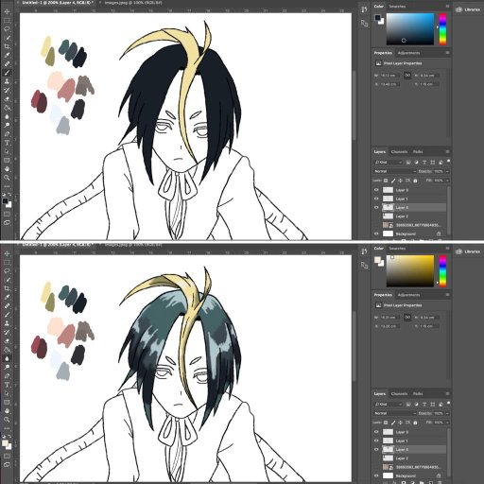Switch to Adjustments in the bottom window
Viewport: 484px width, 484px height.
click(408, 295)
